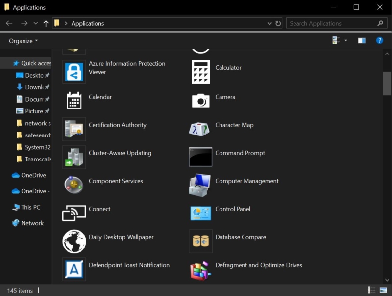Click the Character Map icon
Image resolution: width=392 pixels, height=296 pixels.
pyautogui.click(x=199, y=129)
